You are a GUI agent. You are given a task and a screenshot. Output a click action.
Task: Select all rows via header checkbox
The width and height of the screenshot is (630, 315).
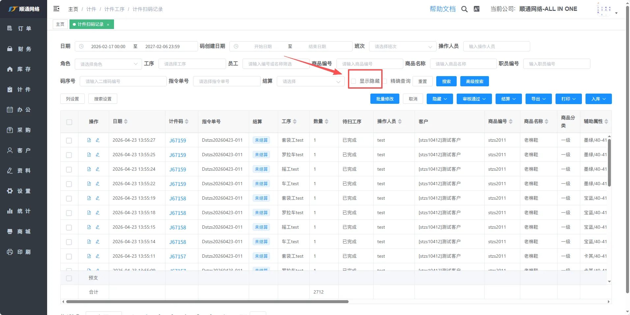point(69,122)
